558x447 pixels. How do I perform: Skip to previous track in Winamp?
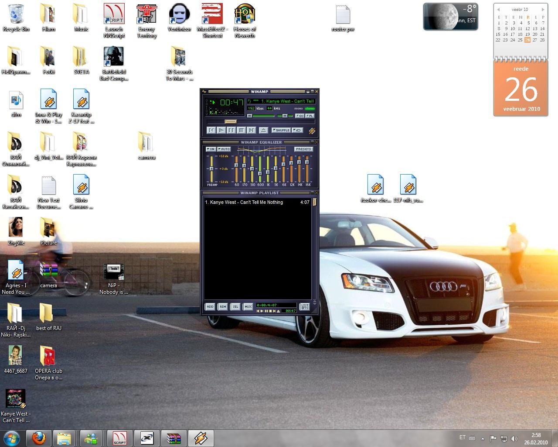point(211,130)
